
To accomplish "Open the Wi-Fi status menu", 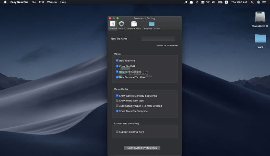I will 208,2.
